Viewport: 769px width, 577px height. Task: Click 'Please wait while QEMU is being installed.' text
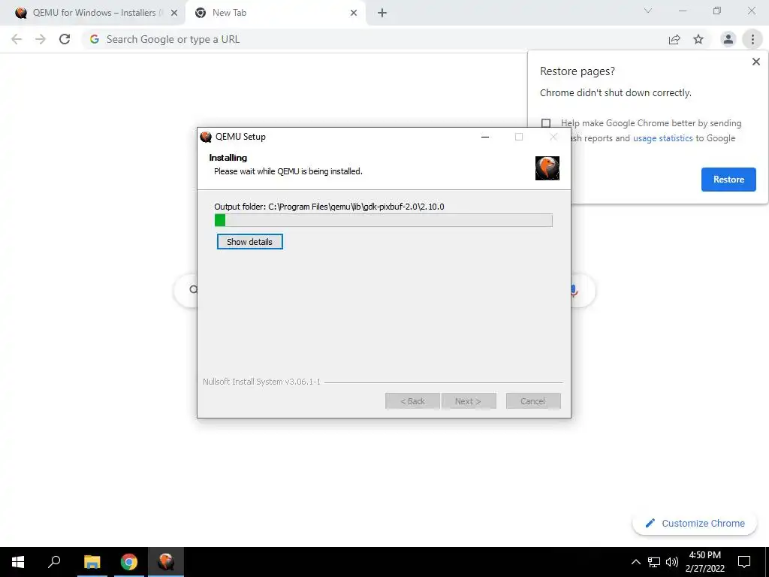288,171
